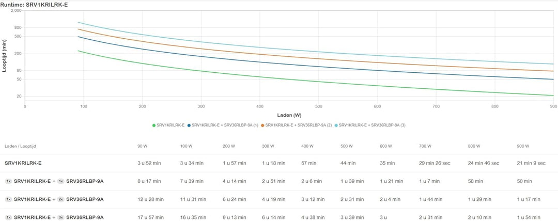Click the 800 W column header

(x=475, y=146)
